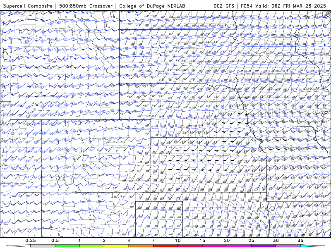This screenshot has width=331, height=248.
Task: Click the 'Supercell Composite' title text
Action: [x=28, y=6]
